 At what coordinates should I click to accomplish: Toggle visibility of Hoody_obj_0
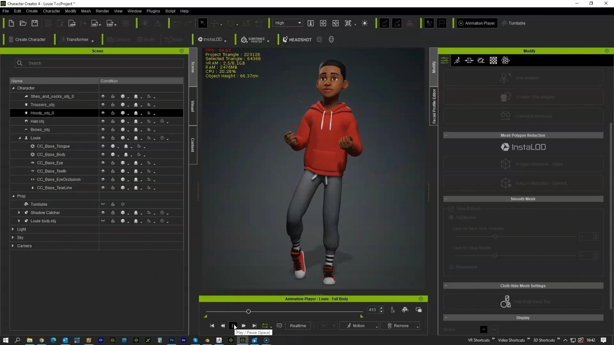tap(103, 113)
